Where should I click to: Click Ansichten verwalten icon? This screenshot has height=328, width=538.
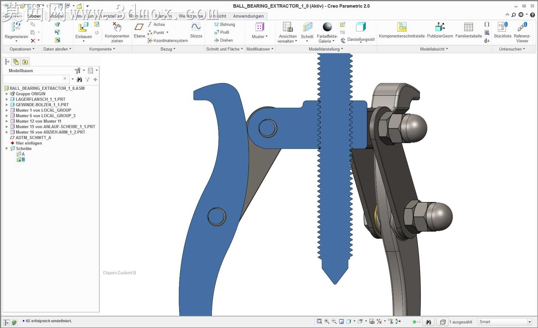pos(288,27)
